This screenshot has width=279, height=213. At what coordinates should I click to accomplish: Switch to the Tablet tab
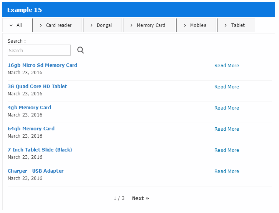point(236,25)
